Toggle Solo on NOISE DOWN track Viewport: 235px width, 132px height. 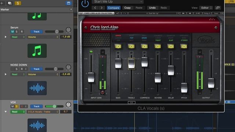(x=17, y=69)
